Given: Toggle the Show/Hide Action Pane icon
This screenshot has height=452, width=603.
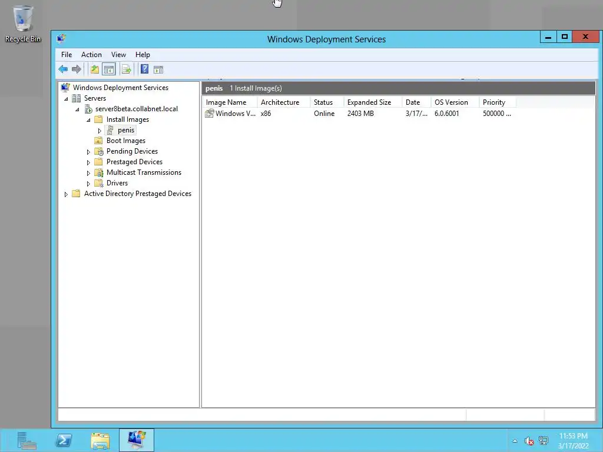Looking at the screenshot, I should [x=158, y=69].
